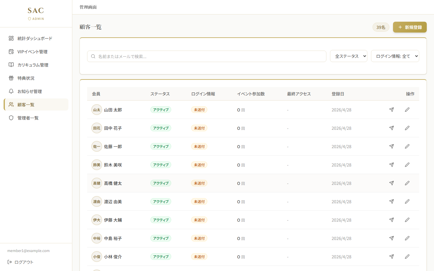Click the 会員 column header
The height and width of the screenshot is (271, 434).
tap(96, 94)
